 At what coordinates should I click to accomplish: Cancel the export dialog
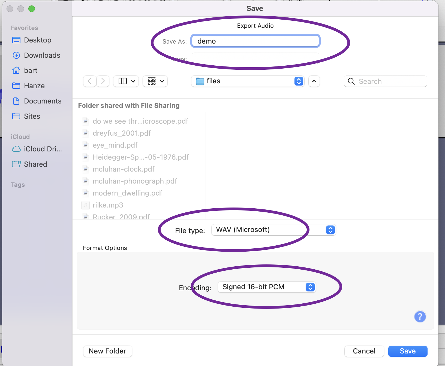364,351
